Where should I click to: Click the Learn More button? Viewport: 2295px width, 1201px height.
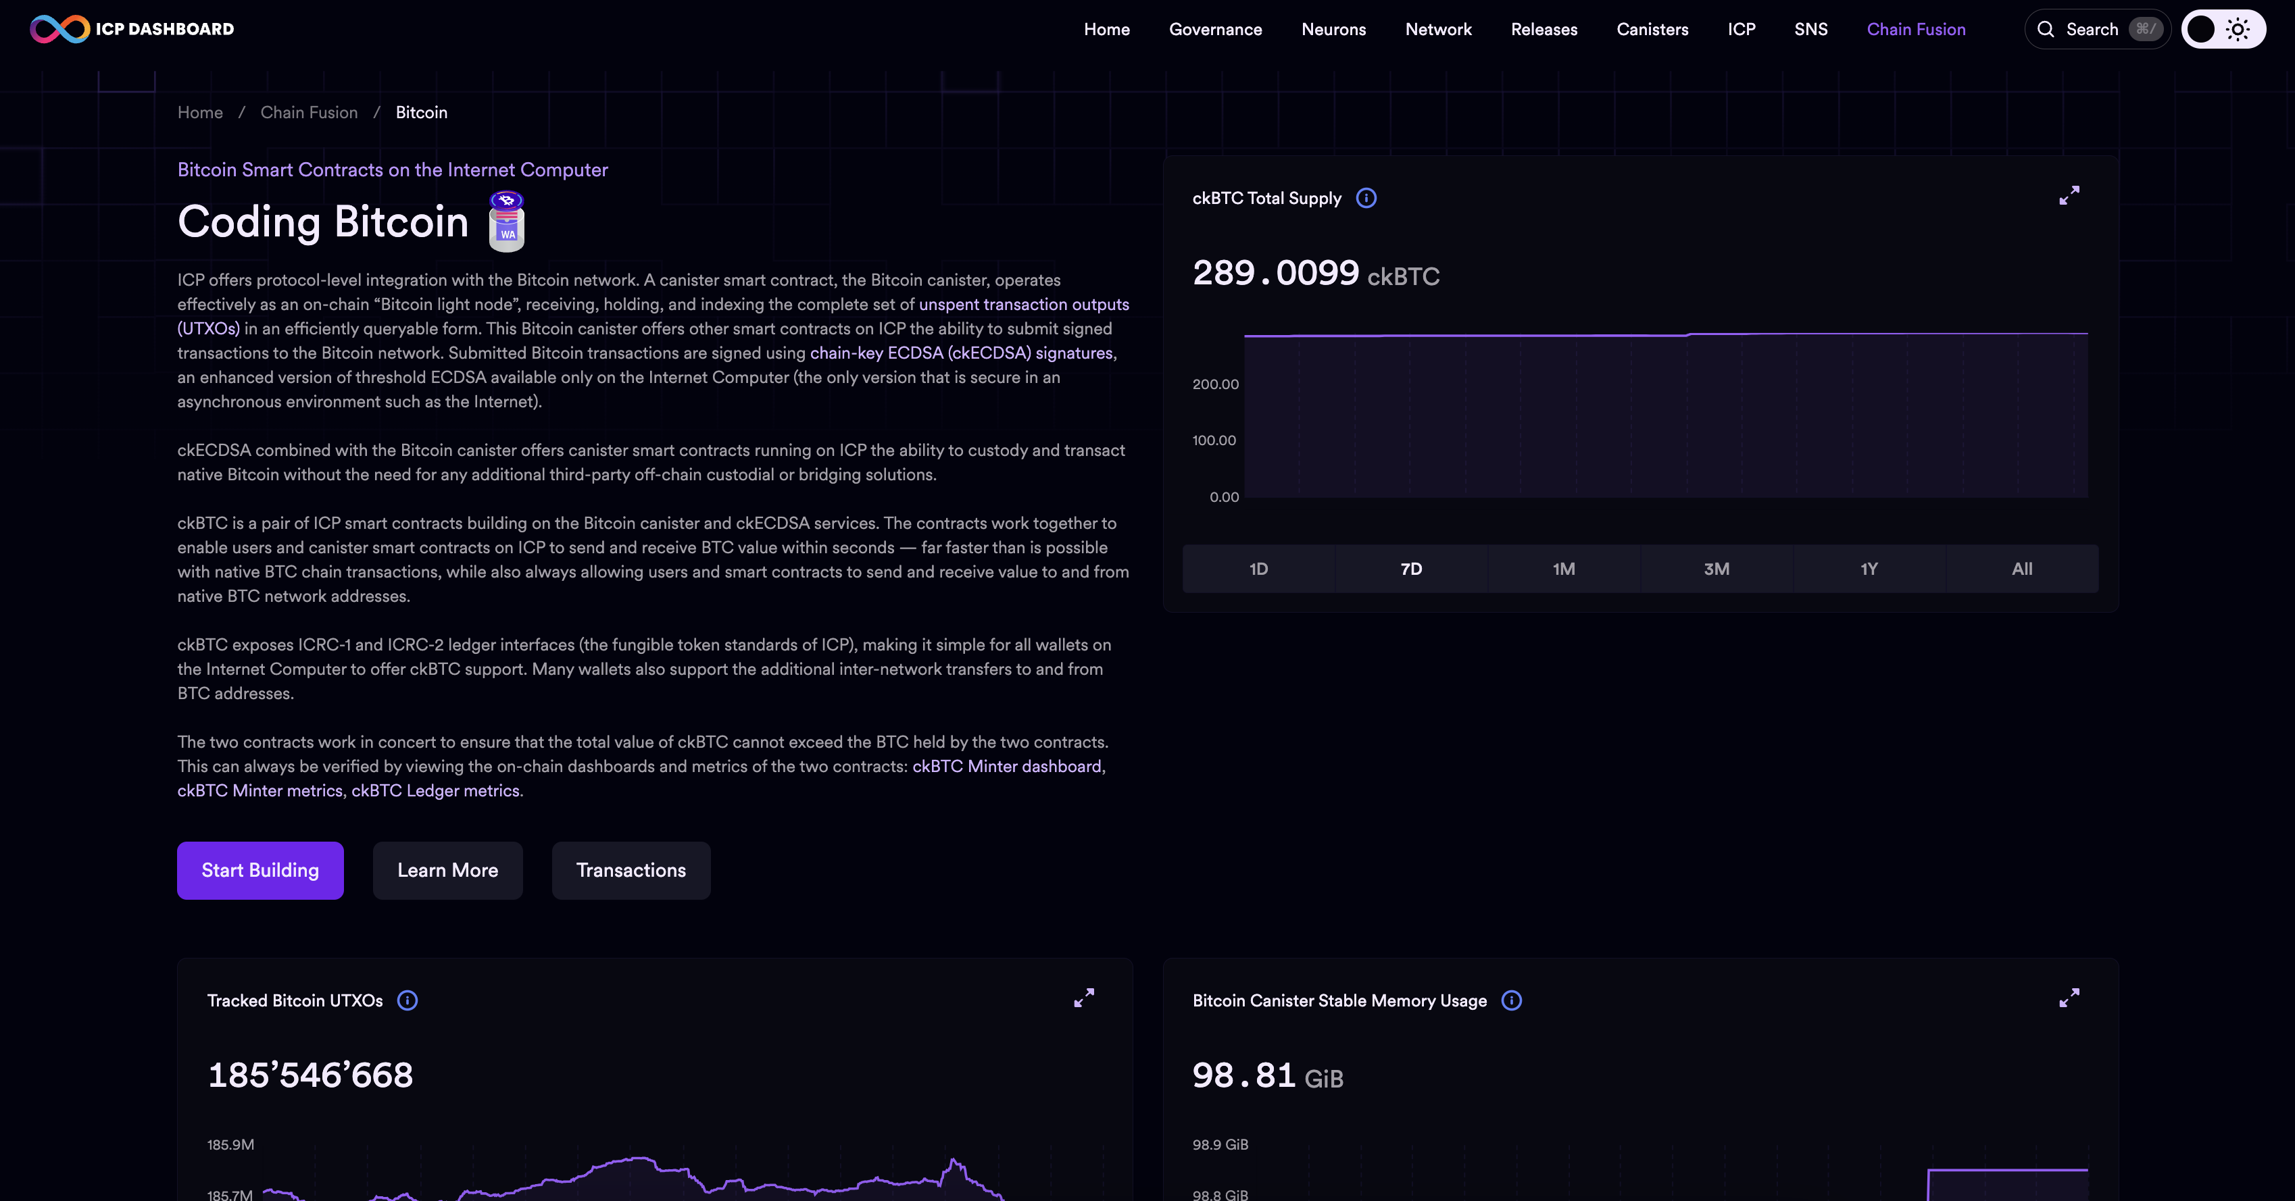(447, 871)
